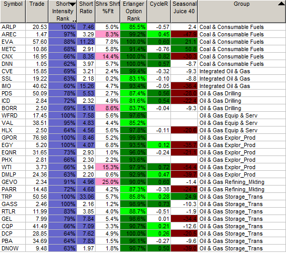Click METC's 50.8 seasonal juice value

click(x=184, y=49)
